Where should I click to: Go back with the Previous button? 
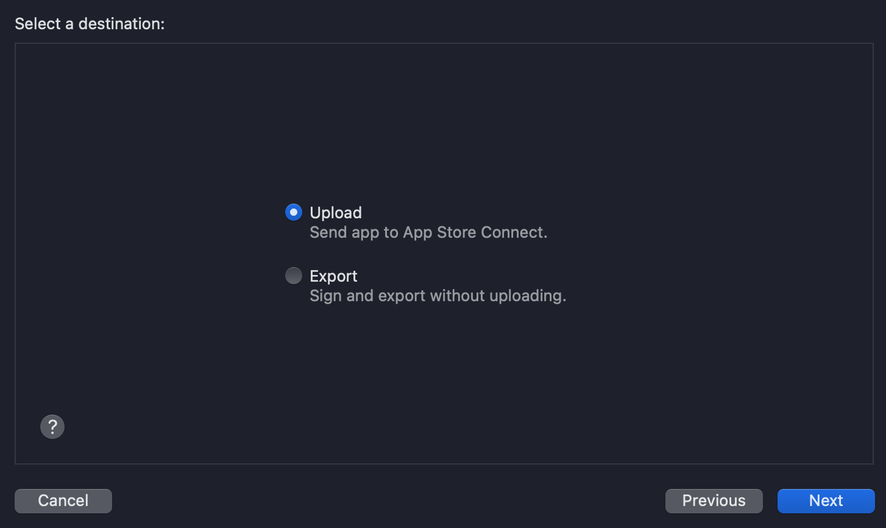(714, 501)
